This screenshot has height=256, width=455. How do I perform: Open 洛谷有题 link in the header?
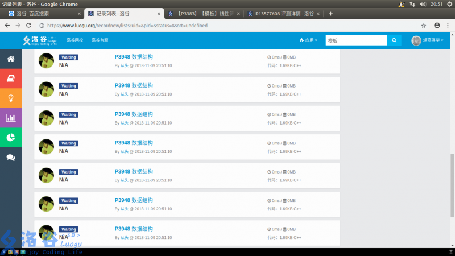click(x=100, y=40)
